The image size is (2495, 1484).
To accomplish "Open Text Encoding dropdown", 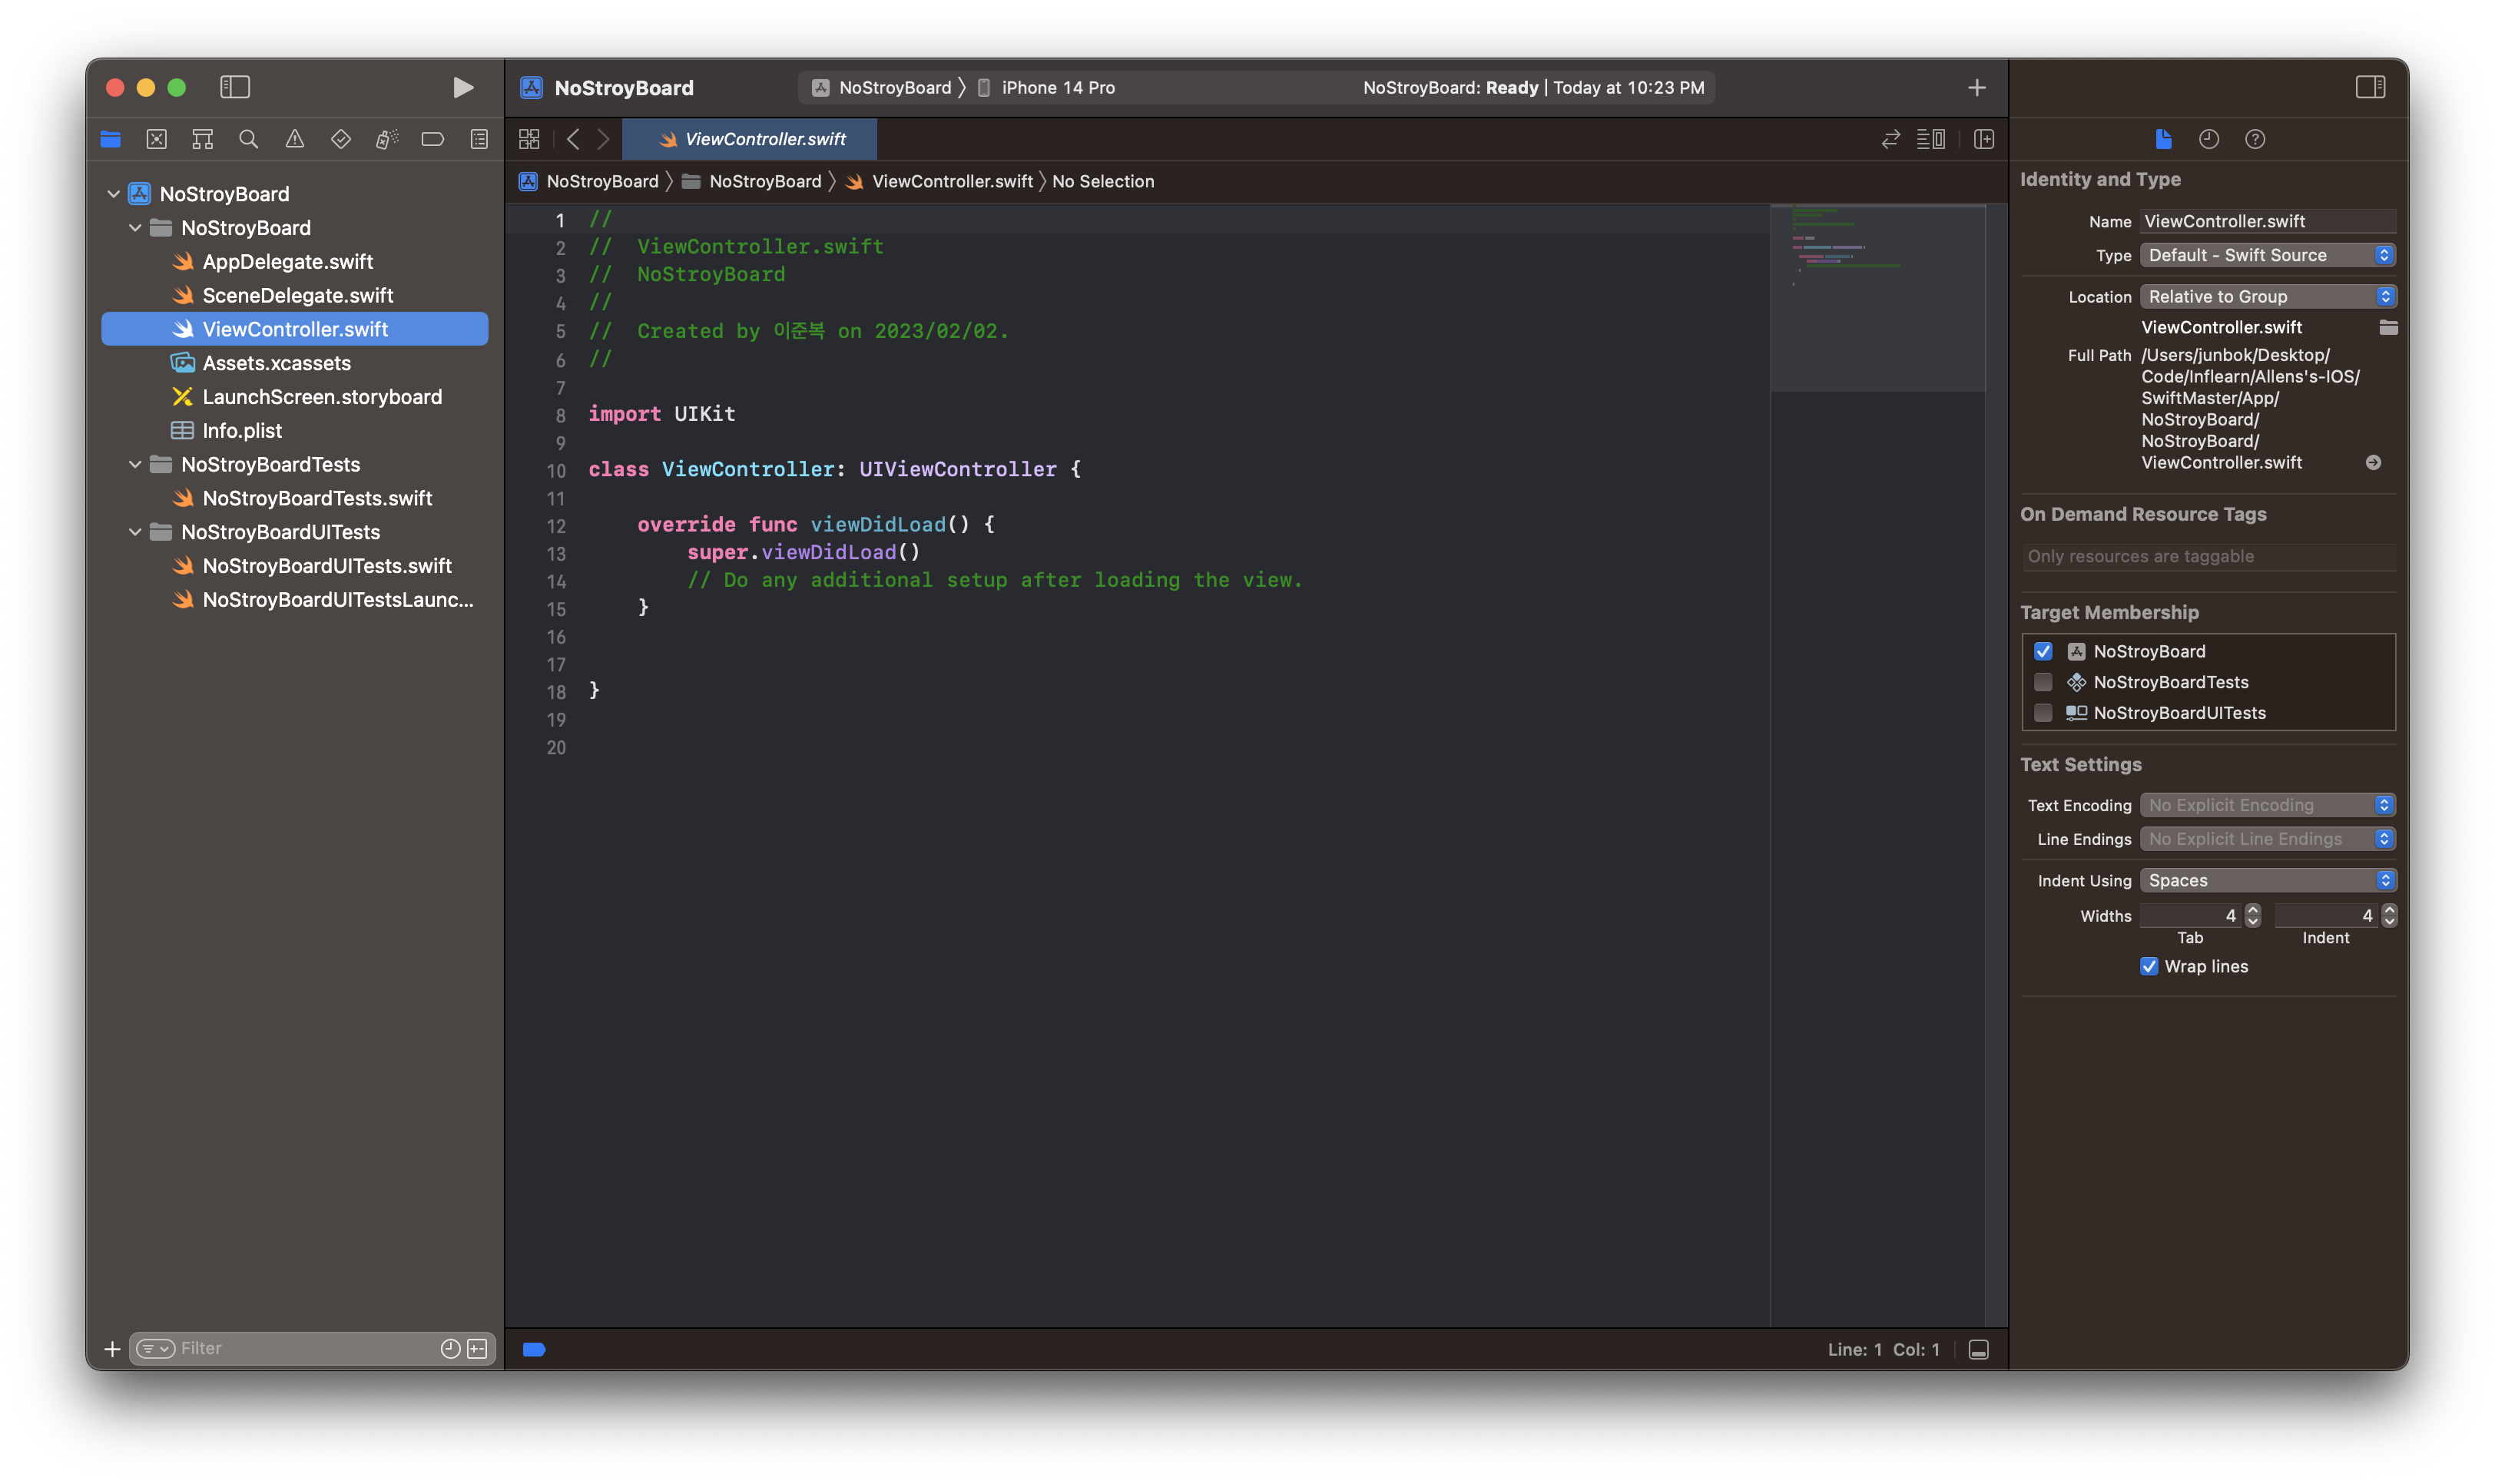I will (2267, 805).
